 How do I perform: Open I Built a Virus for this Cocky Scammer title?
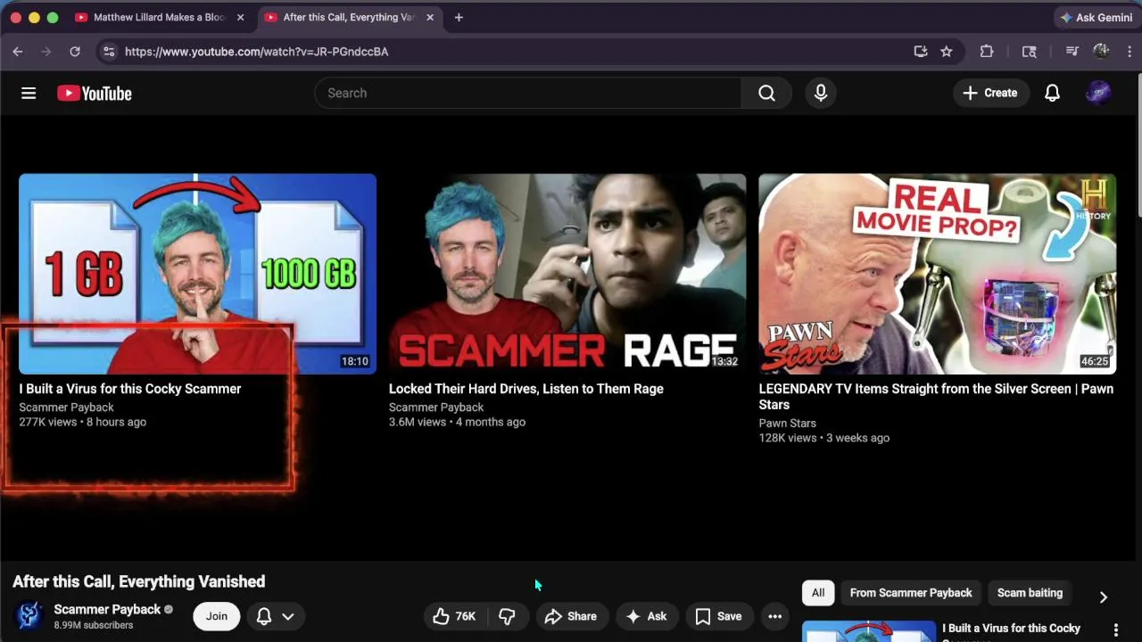tap(130, 389)
